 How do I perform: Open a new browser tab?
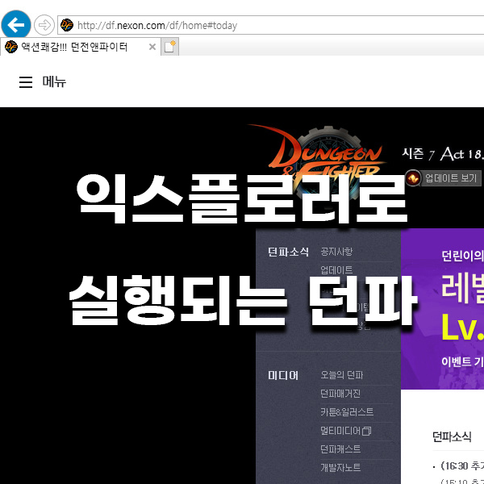point(169,47)
